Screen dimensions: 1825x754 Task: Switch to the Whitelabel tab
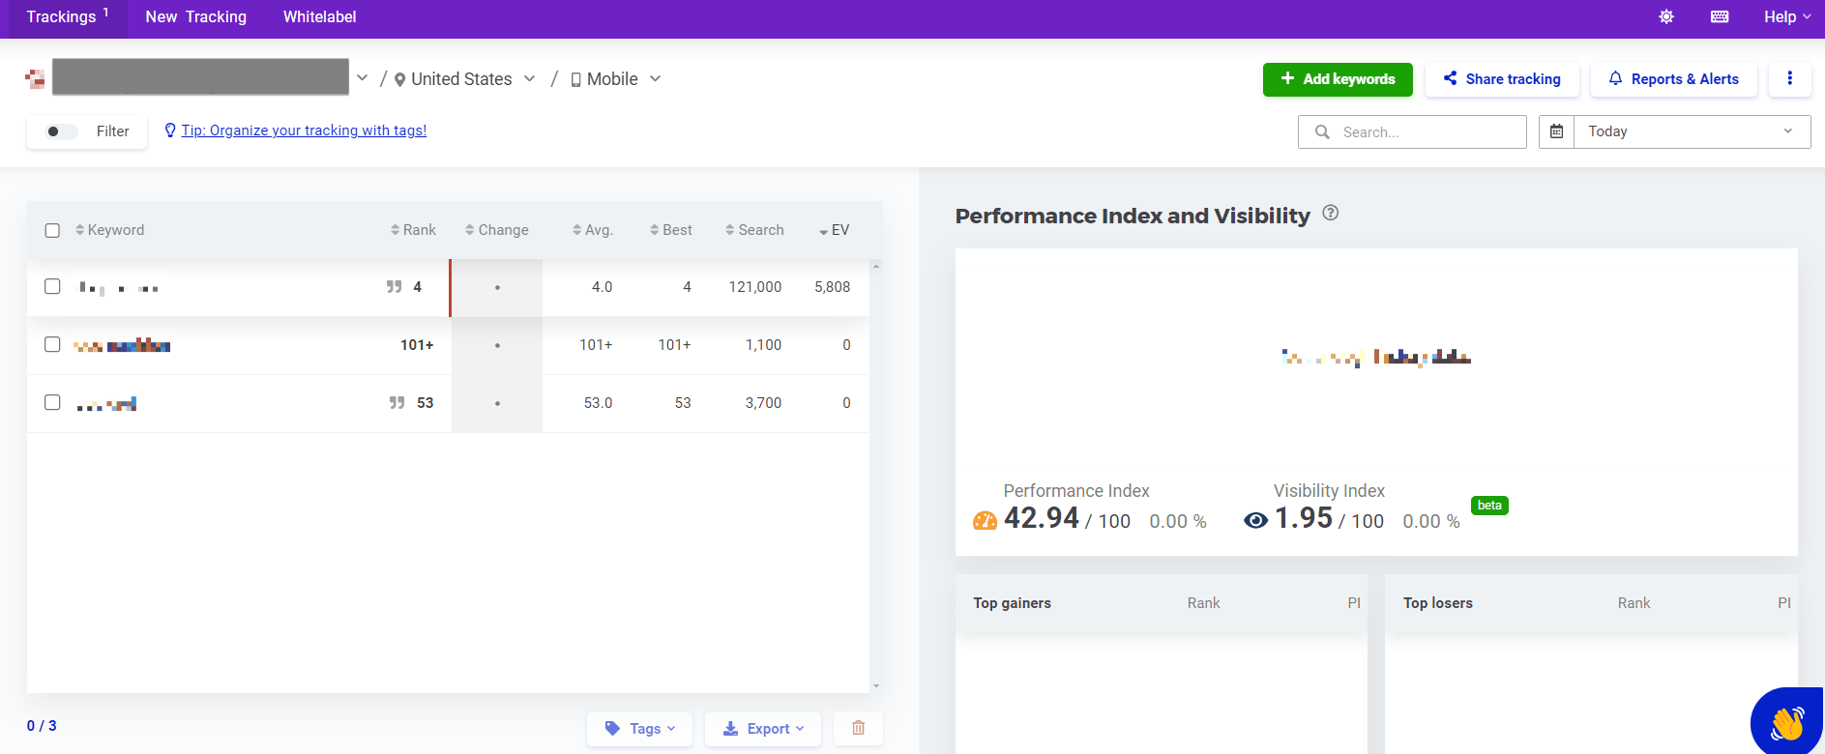click(319, 16)
